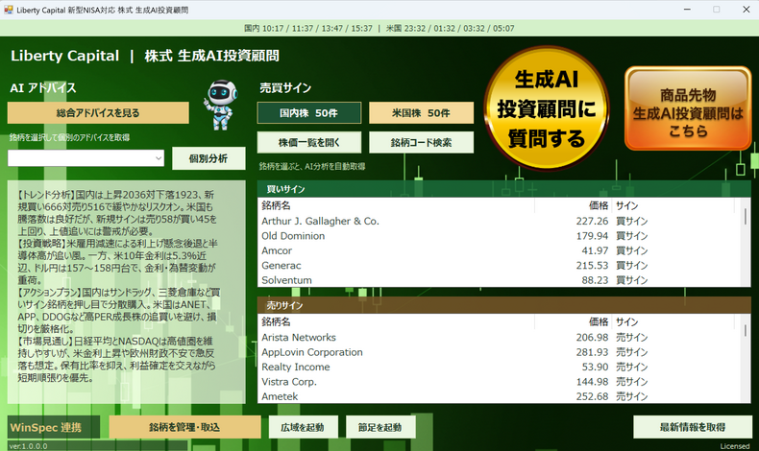Click the 銘柄名 header in sell list
The width and height of the screenshot is (759, 451).
(x=396, y=321)
